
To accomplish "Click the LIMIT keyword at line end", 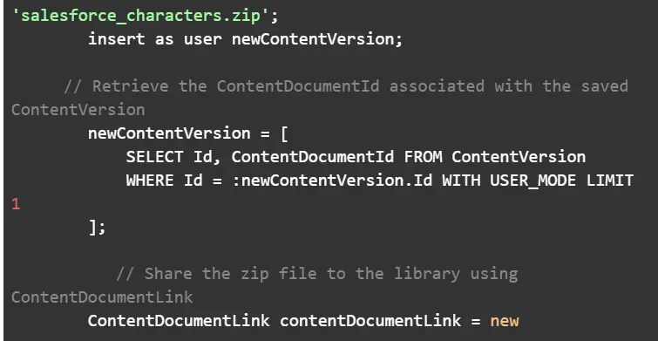I will click(610, 181).
